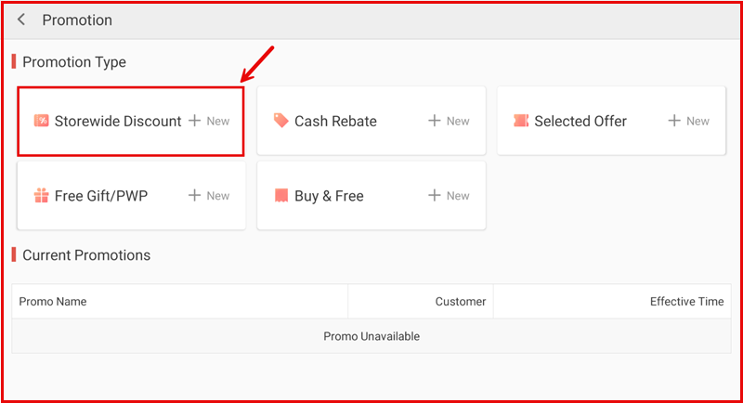Click the Promotion page title

point(77,19)
